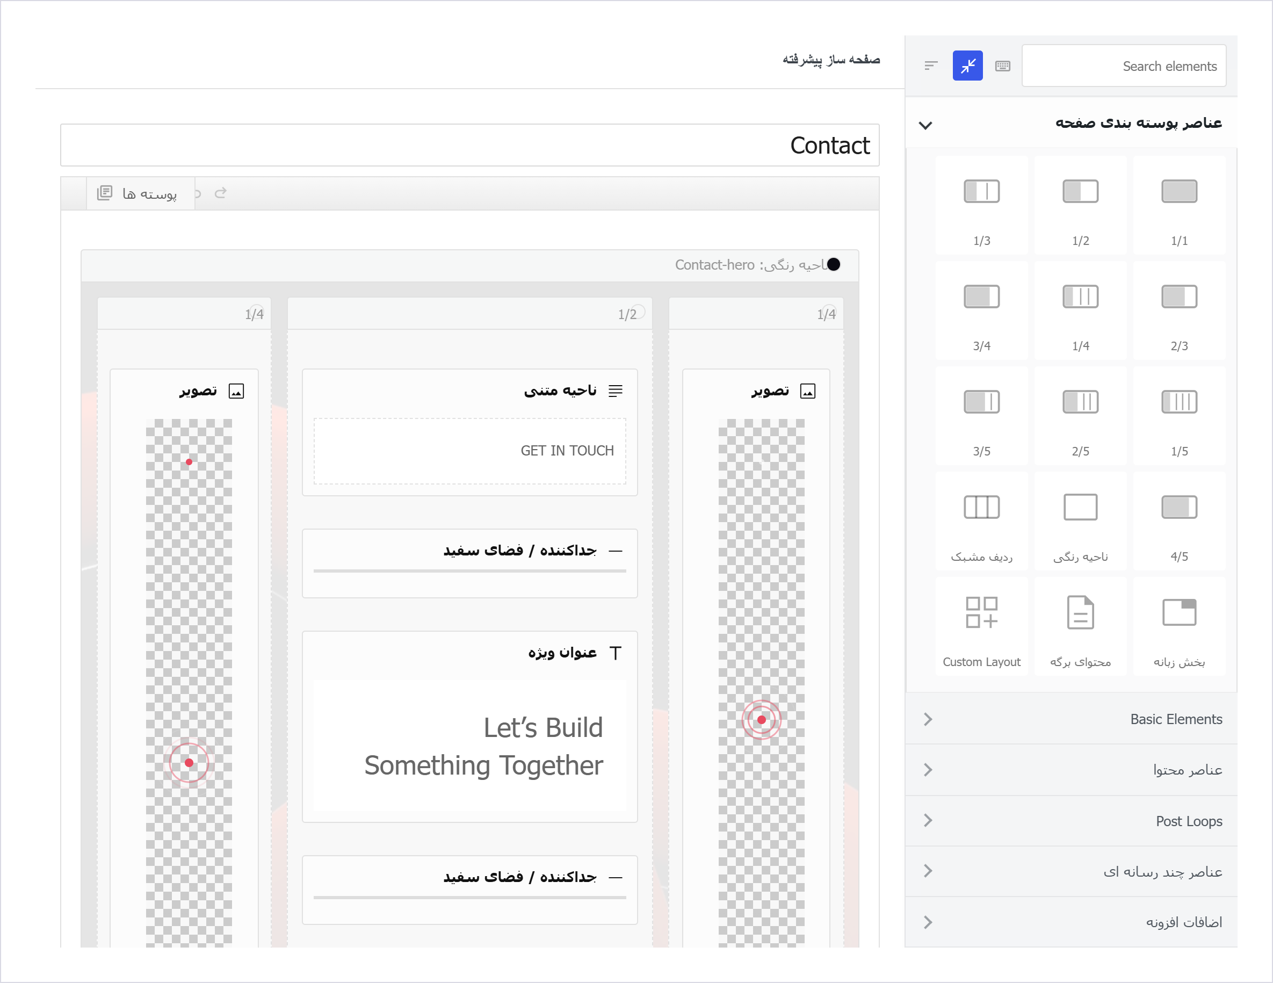The image size is (1273, 983).
Task: Add a 4/5 column layout element
Action: click(1178, 521)
